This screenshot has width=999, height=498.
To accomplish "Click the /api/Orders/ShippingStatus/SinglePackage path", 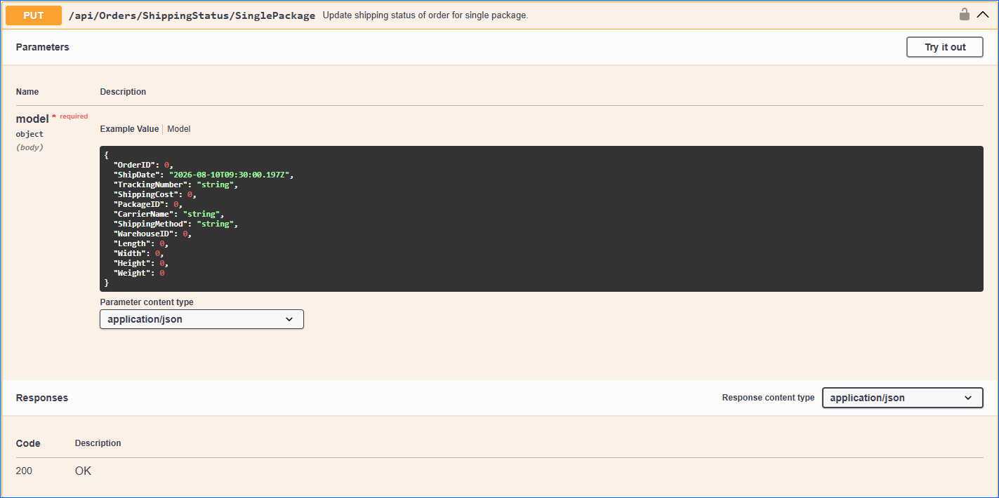I will pos(192,15).
